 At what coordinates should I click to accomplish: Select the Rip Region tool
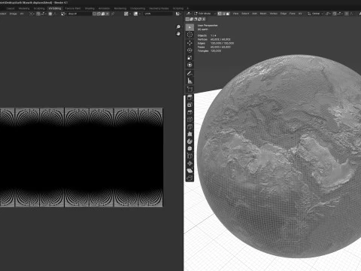tap(190, 178)
